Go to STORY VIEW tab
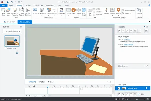The width and height of the screenshot is (151, 101). (x=10, y=22)
